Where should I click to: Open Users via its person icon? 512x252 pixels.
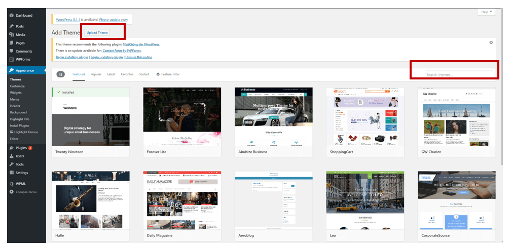coord(11,156)
